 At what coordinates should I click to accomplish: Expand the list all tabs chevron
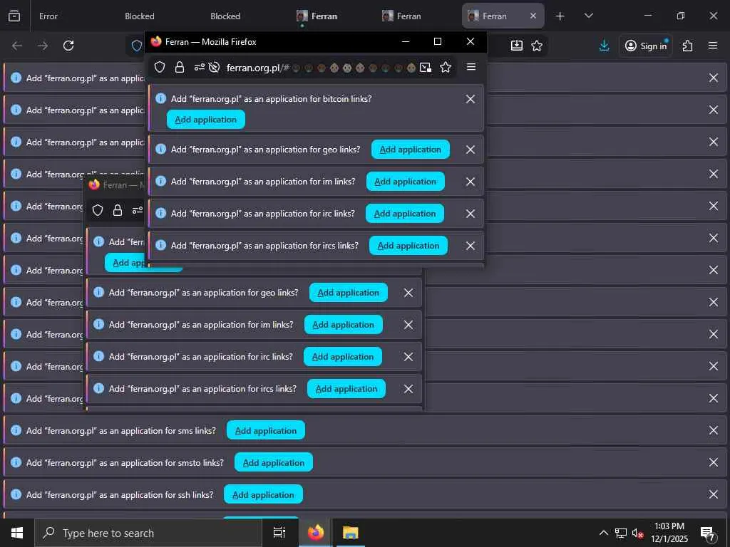pos(588,16)
